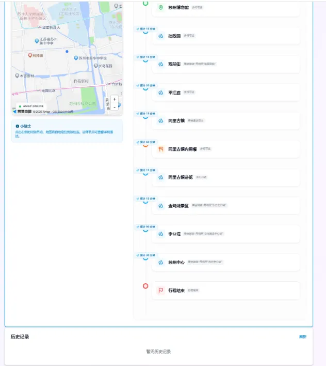Click the 竹苑新村 label on map

81,81
